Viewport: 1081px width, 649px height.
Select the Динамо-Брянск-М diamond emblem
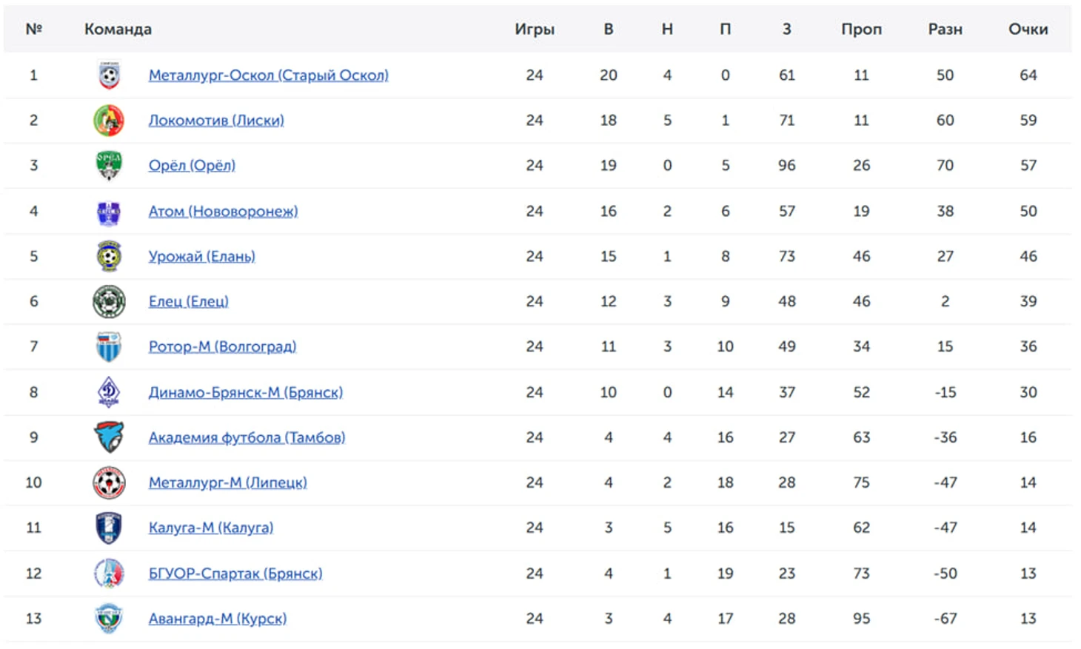point(109,392)
